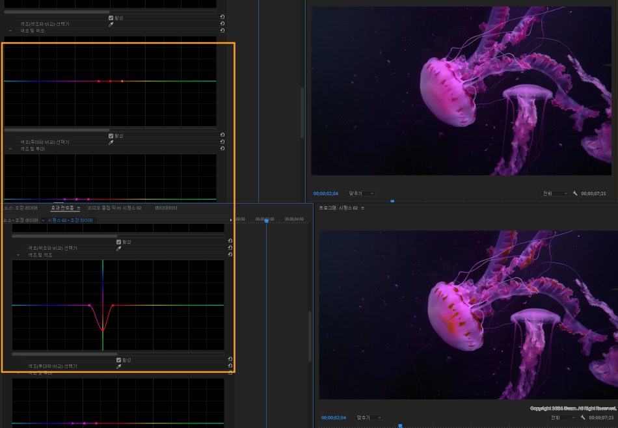Click eyedropper for 색조(채도와 비교) 선택기 in lower panel
This screenshot has height=428, width=618.
(118, 248)
